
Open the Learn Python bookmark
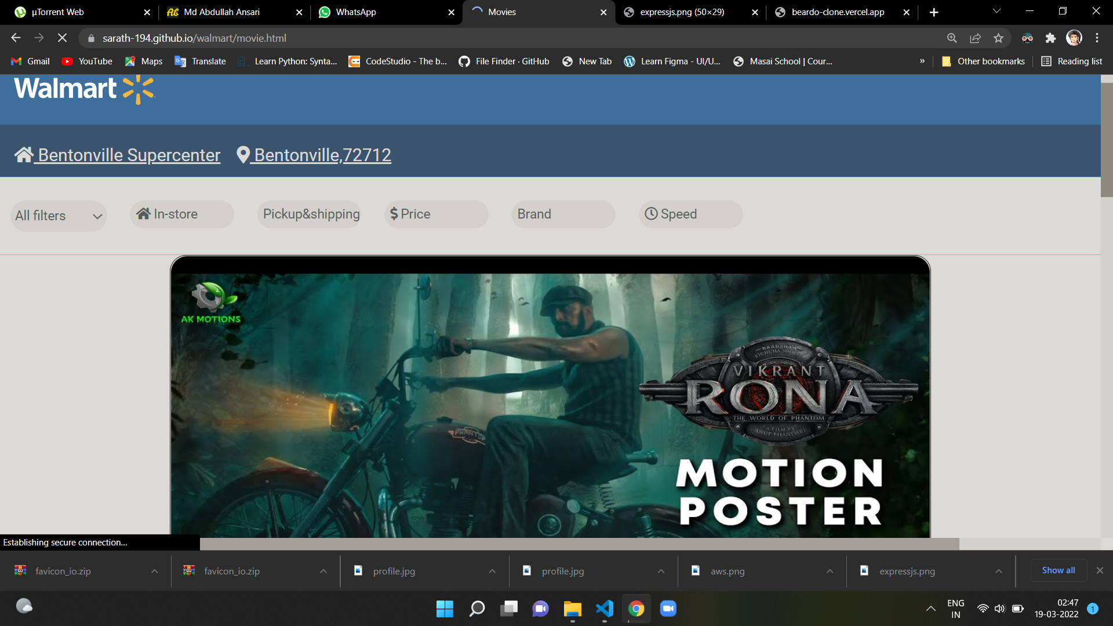tap(287, 61)
